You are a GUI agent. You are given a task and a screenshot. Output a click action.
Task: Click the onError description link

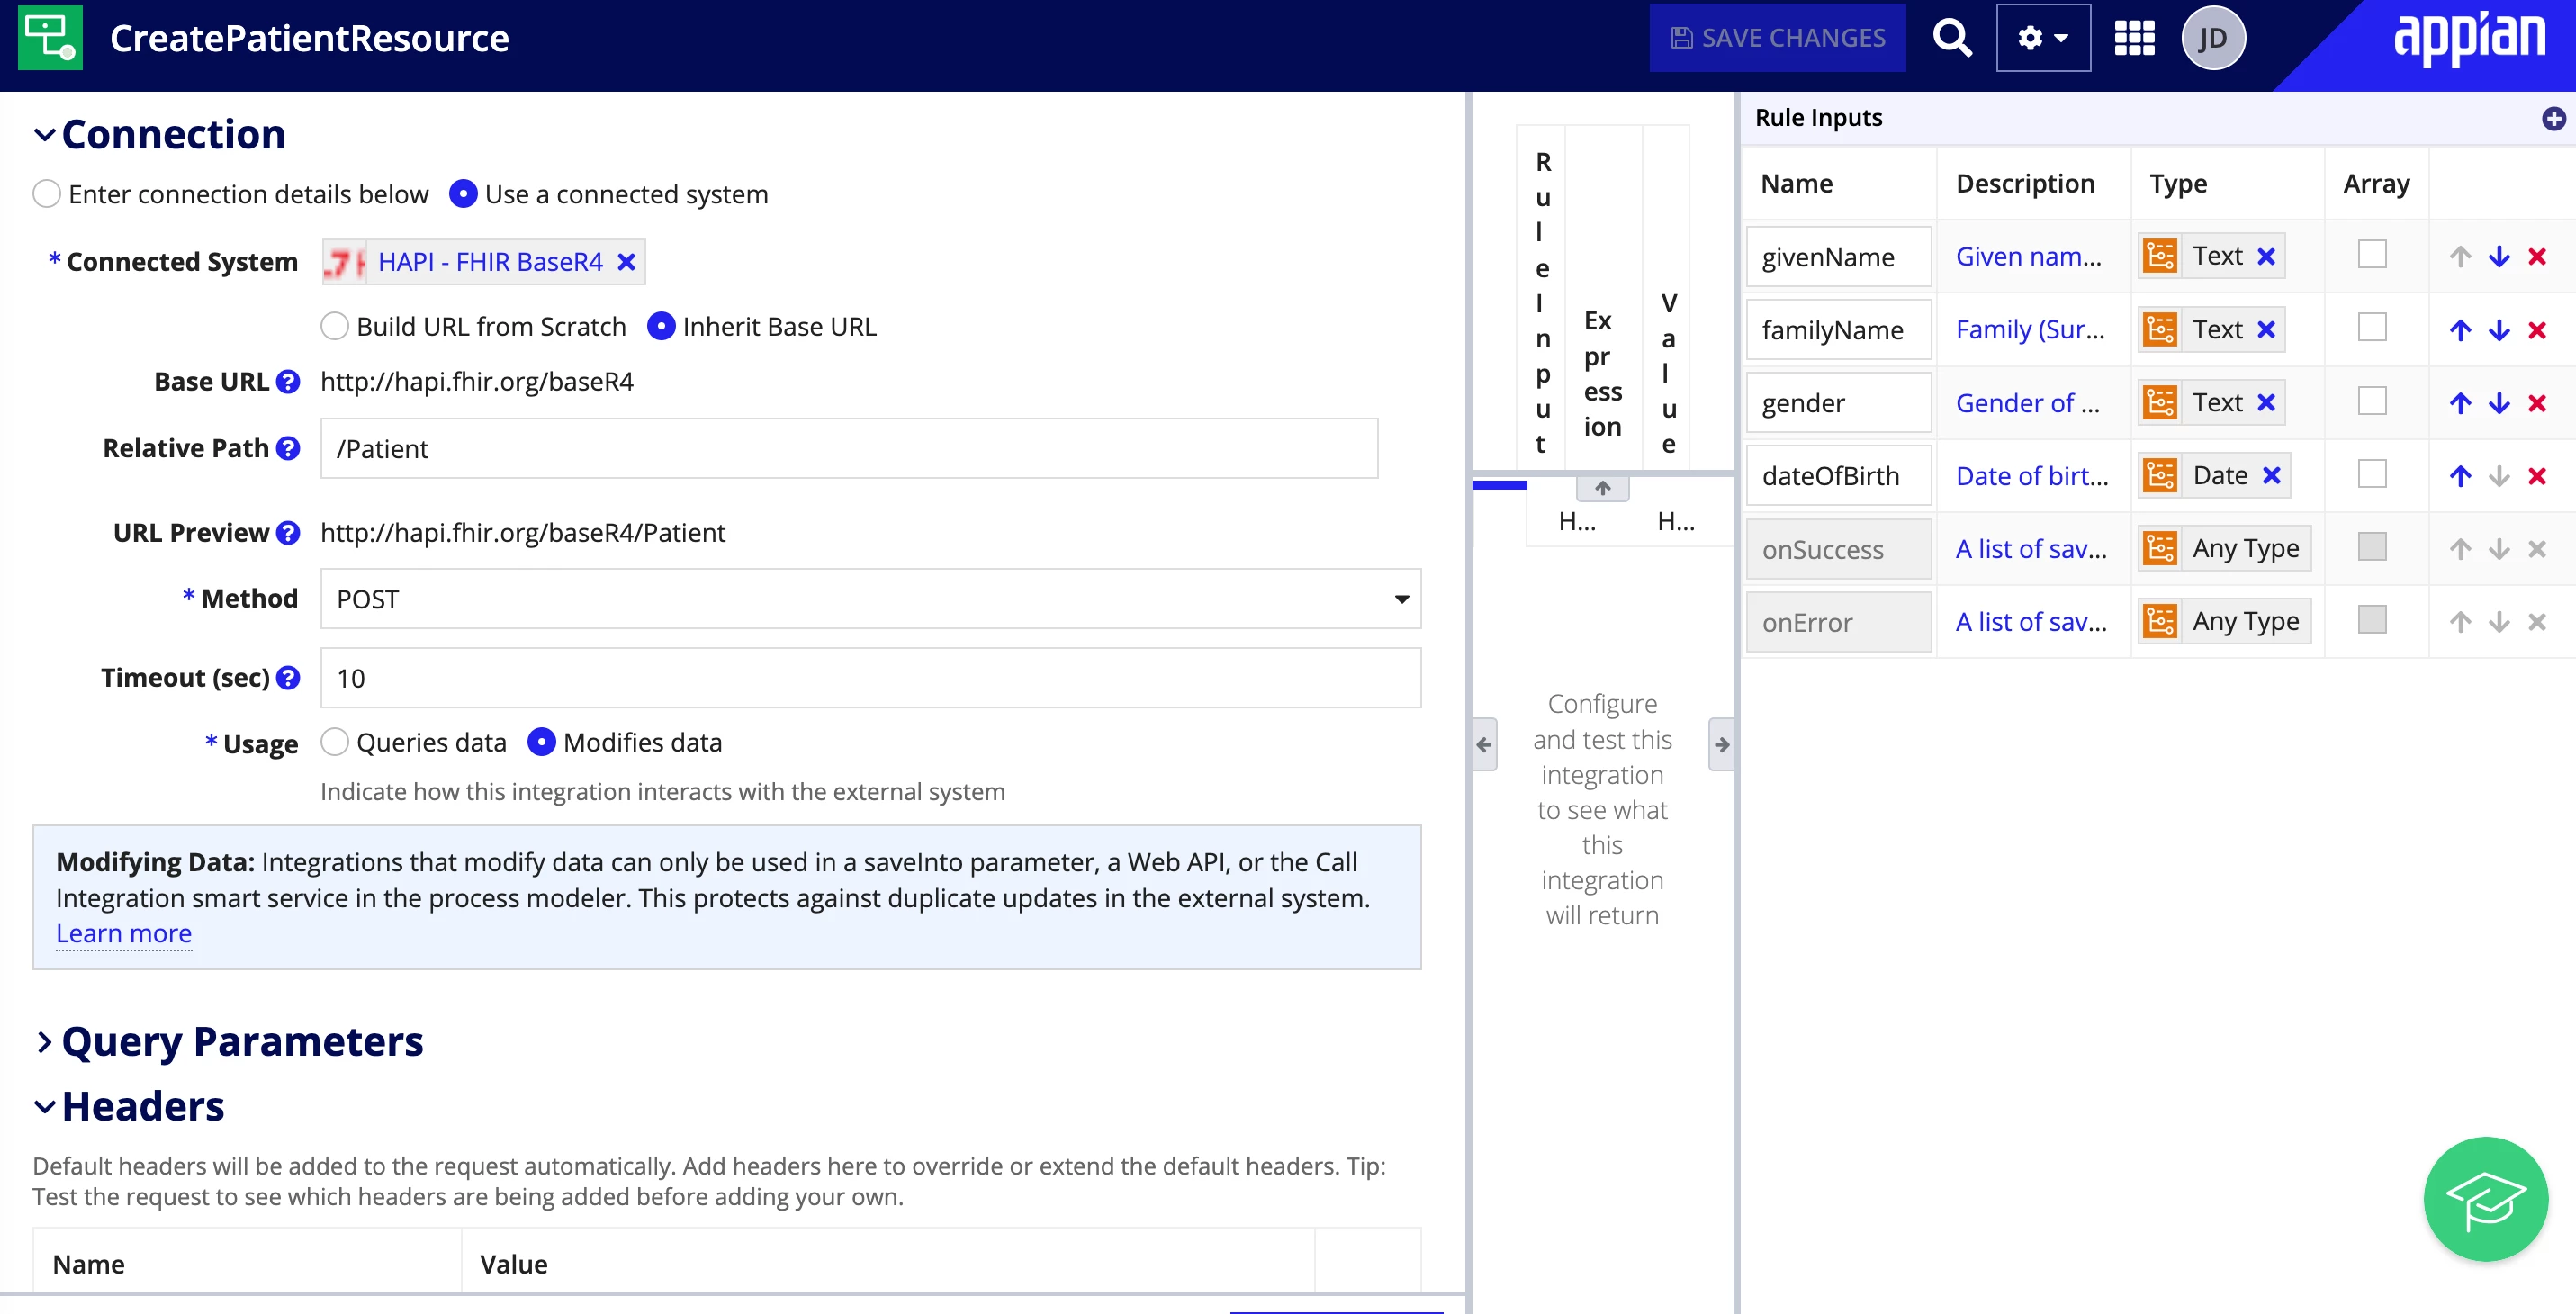click(x=2031, y=622)
